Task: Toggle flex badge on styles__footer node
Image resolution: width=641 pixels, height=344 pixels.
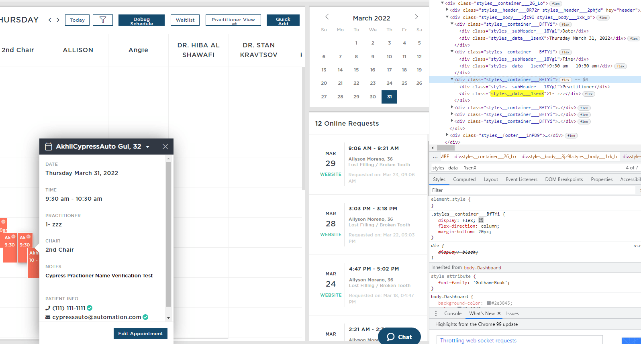Action: [571, 136]
